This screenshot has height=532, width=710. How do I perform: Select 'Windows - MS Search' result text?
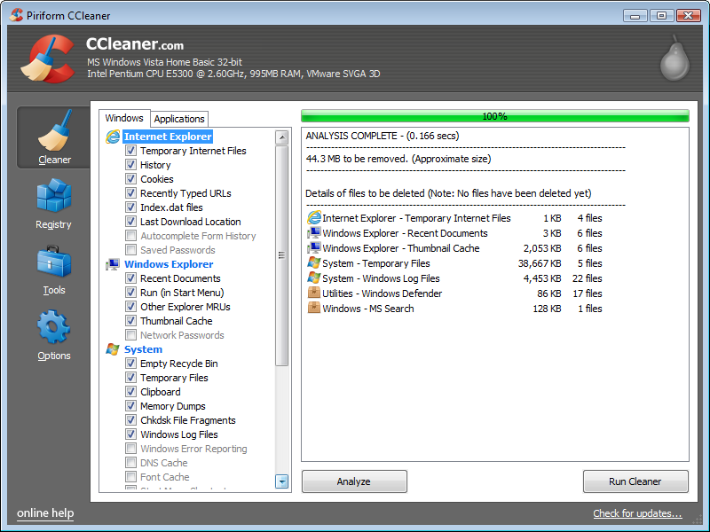pos(368,309)
